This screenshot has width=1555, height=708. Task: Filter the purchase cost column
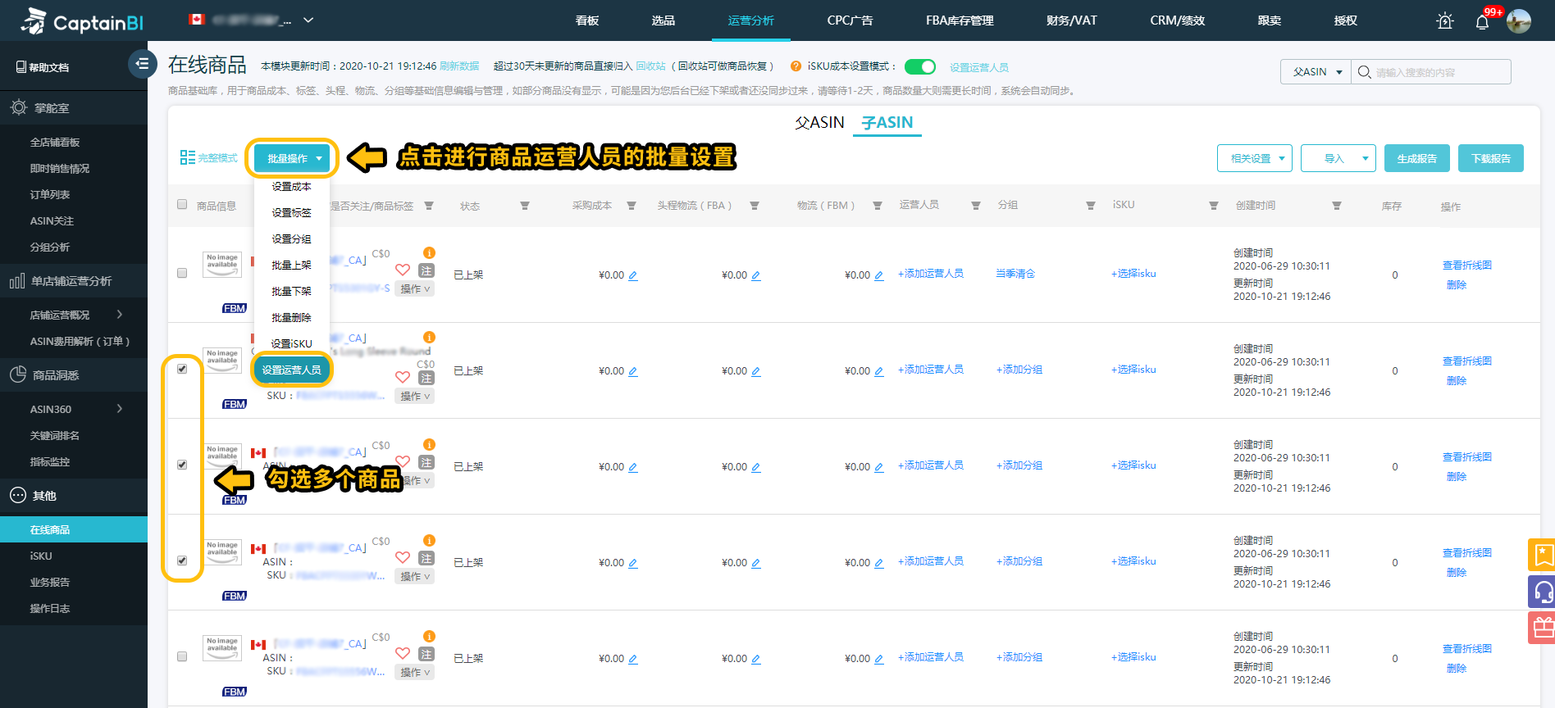tap(632, 206)
